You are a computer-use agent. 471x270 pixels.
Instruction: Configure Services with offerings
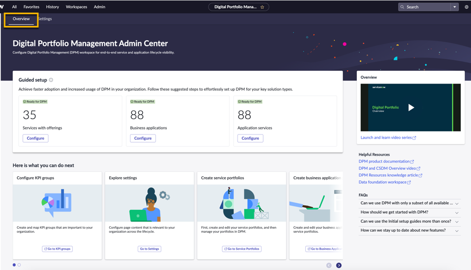click(x=36, y=138)
